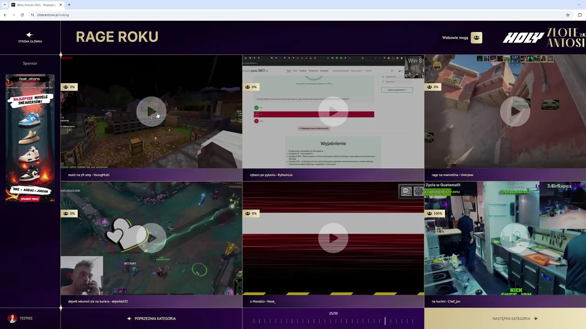Image resolution: width=586 pixels, height=329 pixels.
Task: Click the 'o Mandziu - Nexe_' caption
Action: 263,301
